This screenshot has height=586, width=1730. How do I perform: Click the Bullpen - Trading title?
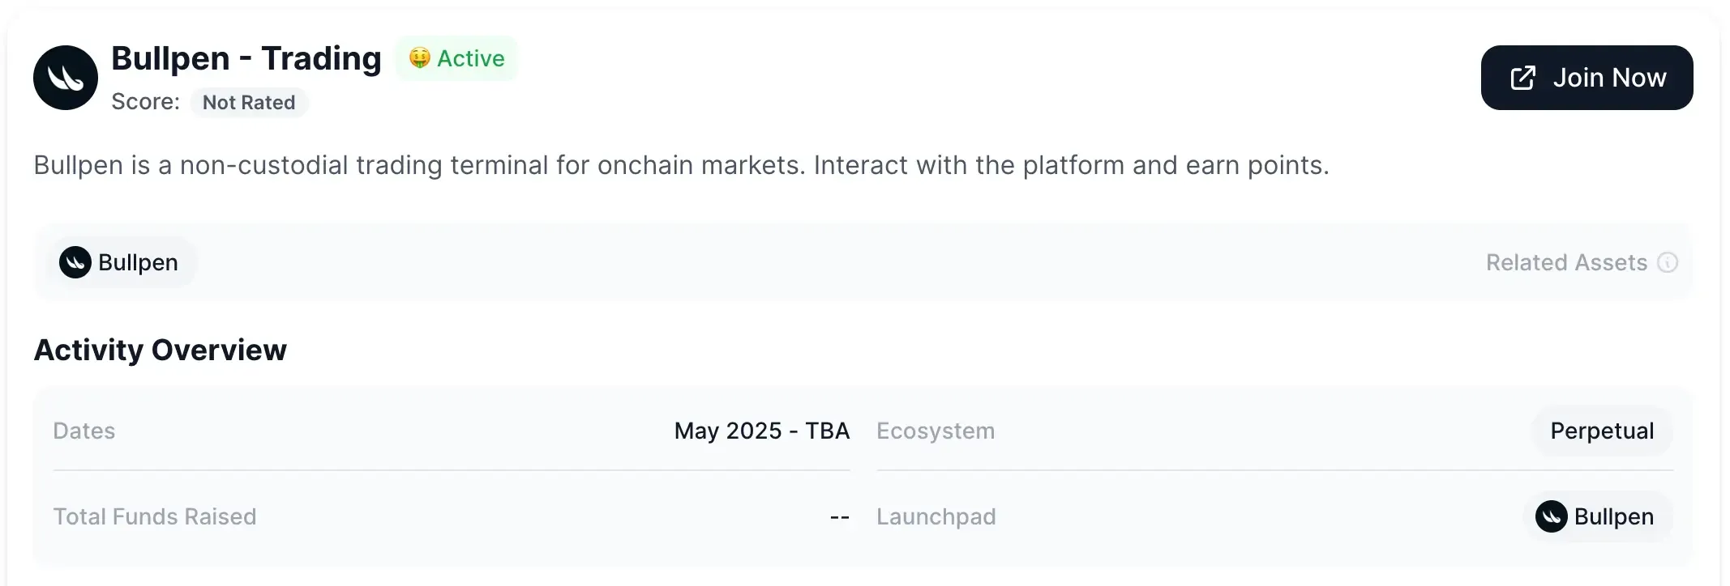[x=246, y=58]
